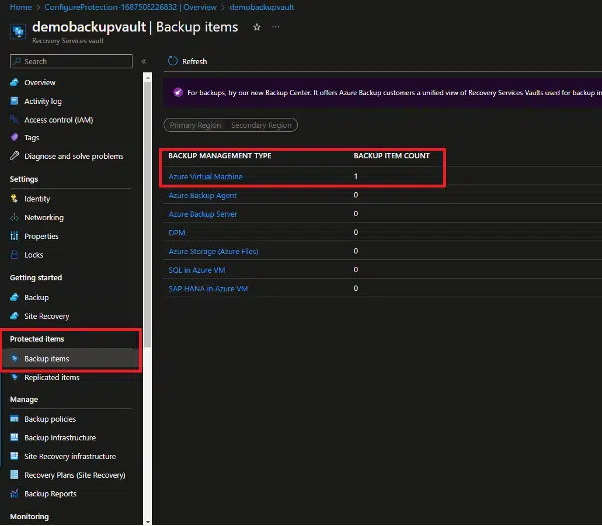Click the Locks padlock icon

14,255
